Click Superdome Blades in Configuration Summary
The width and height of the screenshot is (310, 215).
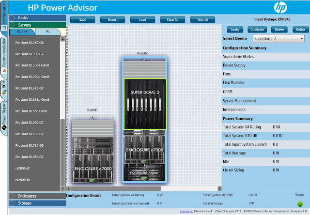point(266,57)
